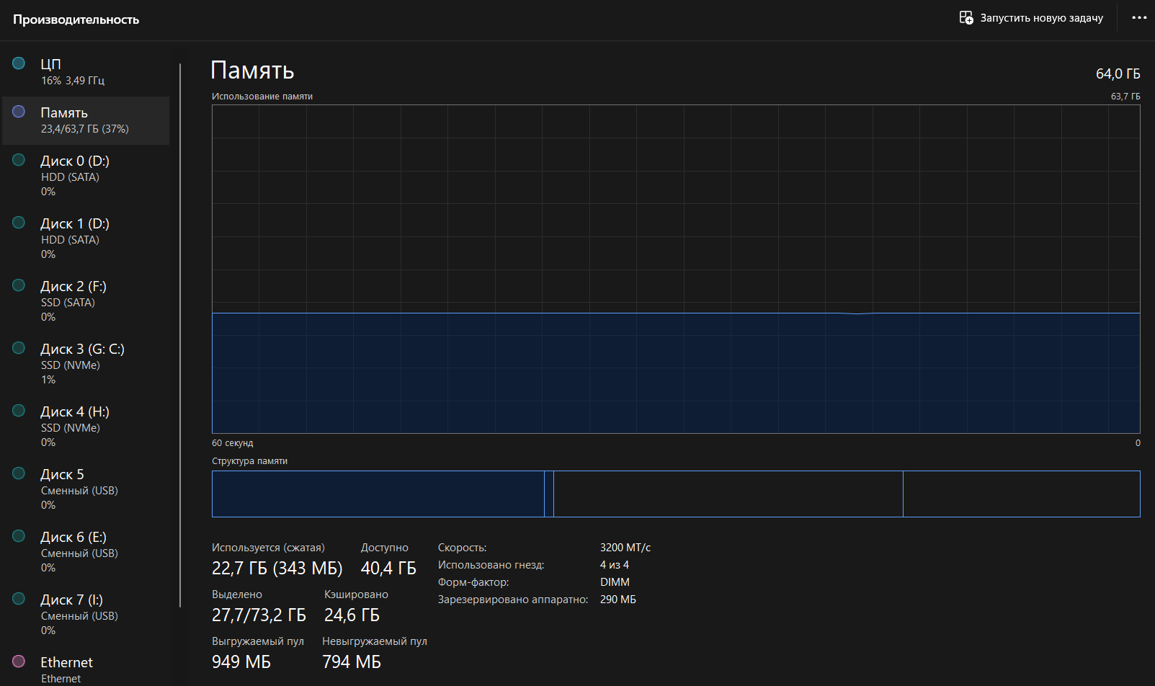Click the CPU (ЦП) circle icon
The height and width of the screenshot is (686, 1155).
pyautogui.click(x=19, y=63)
